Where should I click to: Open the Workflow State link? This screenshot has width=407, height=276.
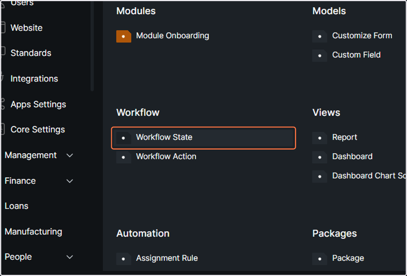coord(164,137)
